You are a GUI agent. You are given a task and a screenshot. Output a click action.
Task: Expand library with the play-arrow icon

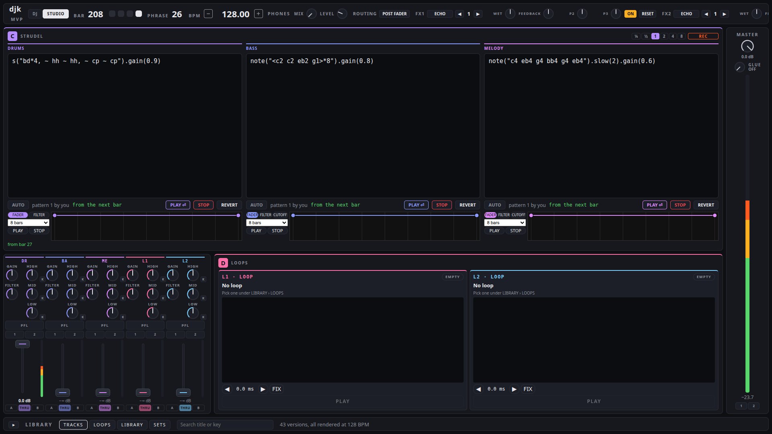coord(13,425)
